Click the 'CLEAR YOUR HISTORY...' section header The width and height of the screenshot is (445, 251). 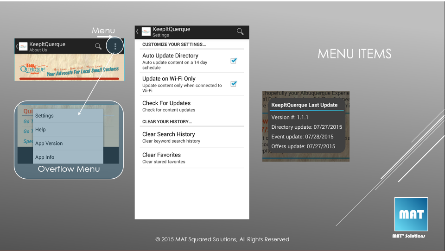point(167,121)
